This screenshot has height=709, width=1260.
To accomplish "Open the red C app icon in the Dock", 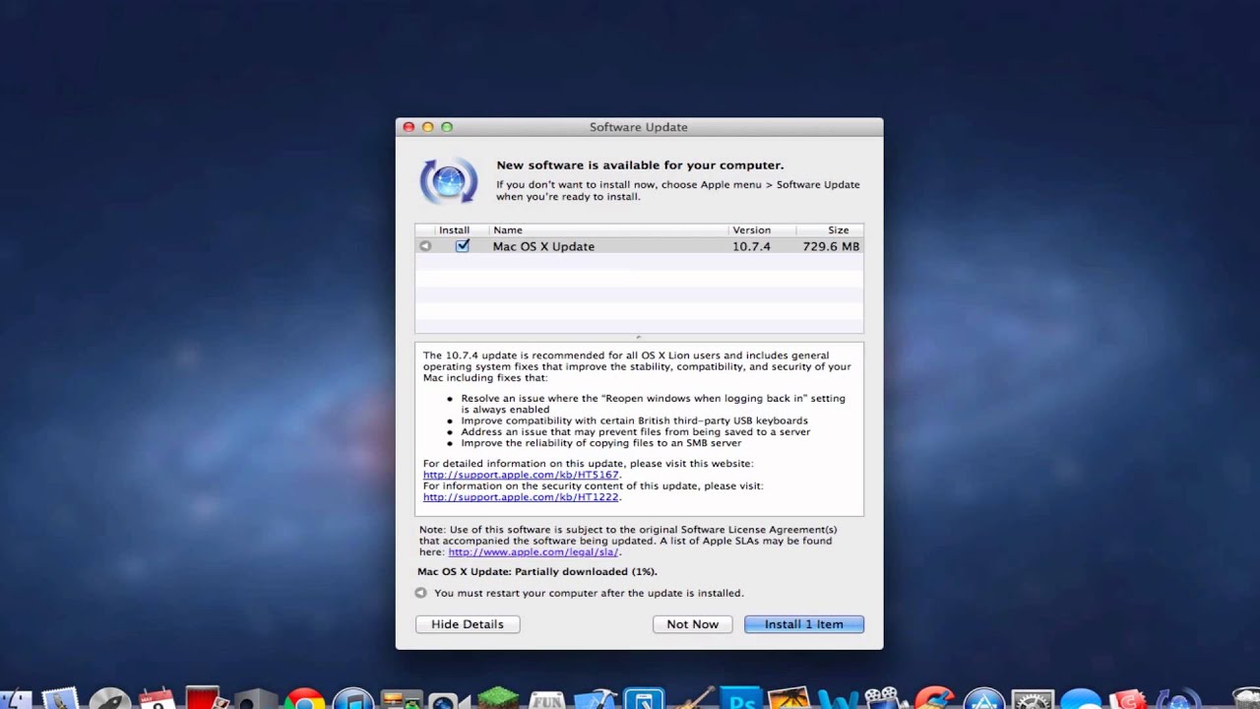I will [x=1128, y=698].
